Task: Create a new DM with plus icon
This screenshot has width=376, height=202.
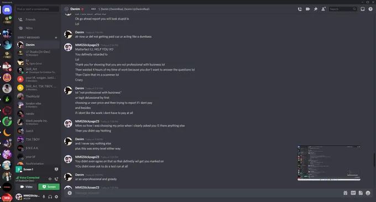Action: 56,38
